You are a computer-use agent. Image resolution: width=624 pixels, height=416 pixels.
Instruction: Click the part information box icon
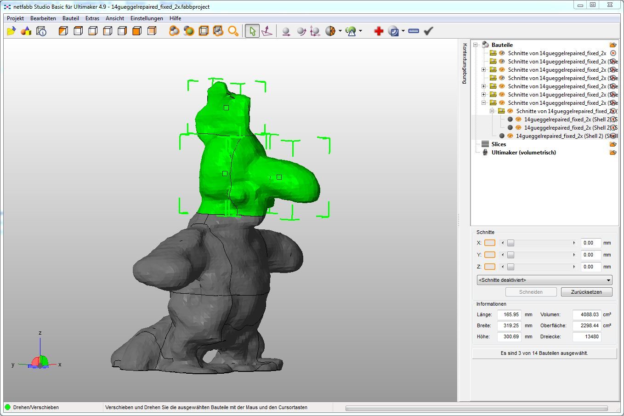pos(41,31)
